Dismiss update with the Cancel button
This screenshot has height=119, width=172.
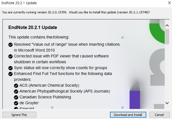[x=159, y=115]
